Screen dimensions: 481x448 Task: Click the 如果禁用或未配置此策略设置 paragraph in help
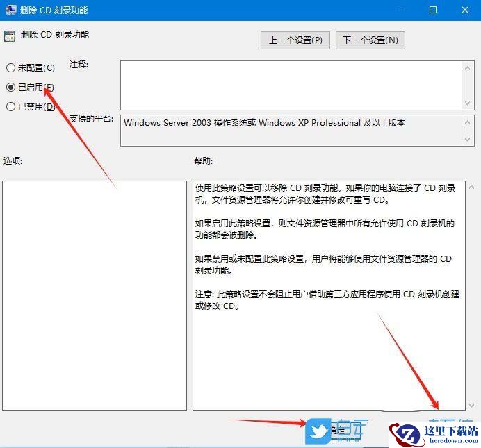coord(323,265)
